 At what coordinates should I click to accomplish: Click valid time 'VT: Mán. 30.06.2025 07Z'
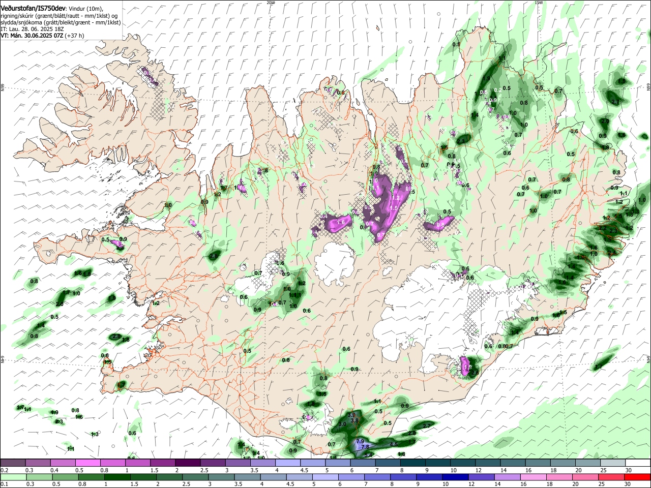tap(32, 36)
